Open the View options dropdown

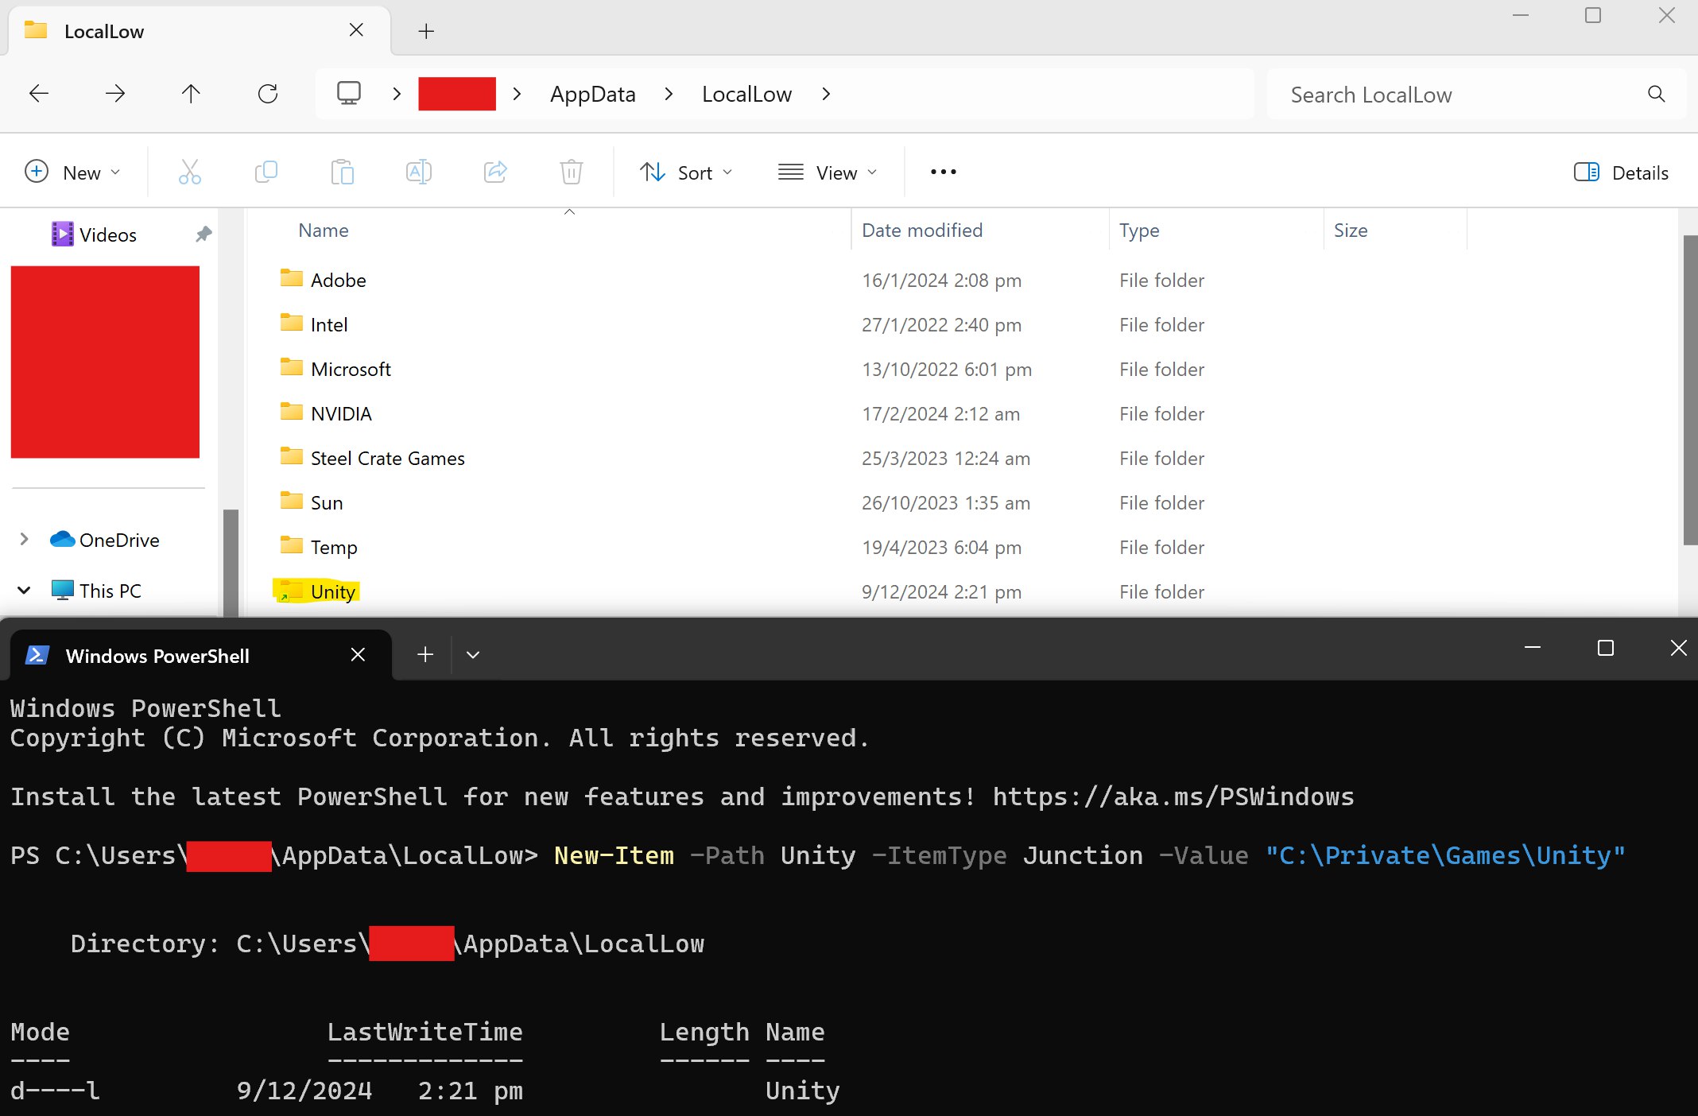(x=828, y=172)
